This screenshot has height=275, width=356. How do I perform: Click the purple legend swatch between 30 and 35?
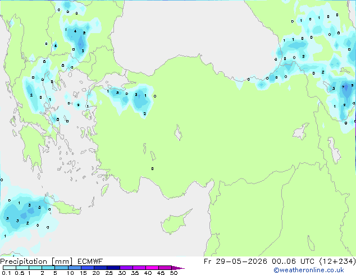126,268
